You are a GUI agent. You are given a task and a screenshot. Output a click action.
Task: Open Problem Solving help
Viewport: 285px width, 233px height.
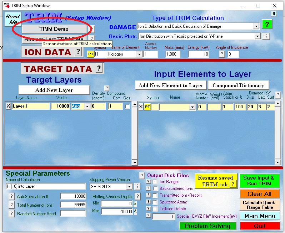pos(207,226)
